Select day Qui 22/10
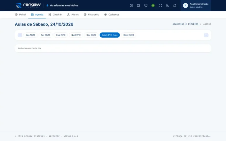 [x=76, y=35]
